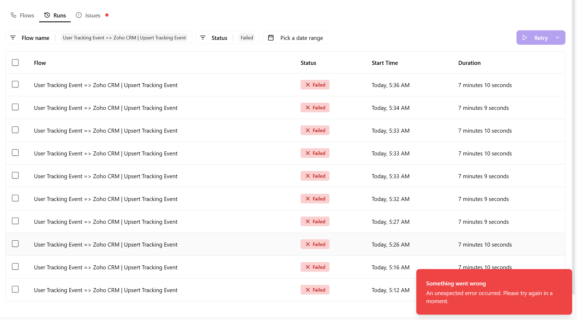Toggle the select-all checkbox in table header

[x=15, y=62]
